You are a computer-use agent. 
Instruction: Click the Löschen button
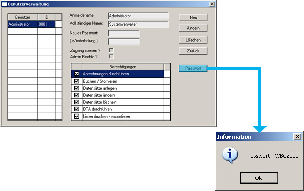pos(193,40)
